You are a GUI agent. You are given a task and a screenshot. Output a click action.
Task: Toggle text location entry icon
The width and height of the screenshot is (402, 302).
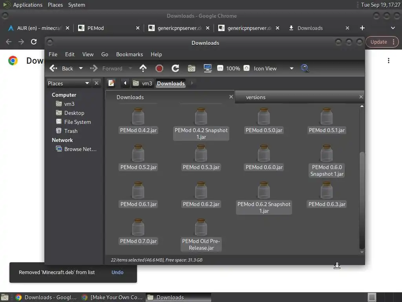tap(111, 83)
